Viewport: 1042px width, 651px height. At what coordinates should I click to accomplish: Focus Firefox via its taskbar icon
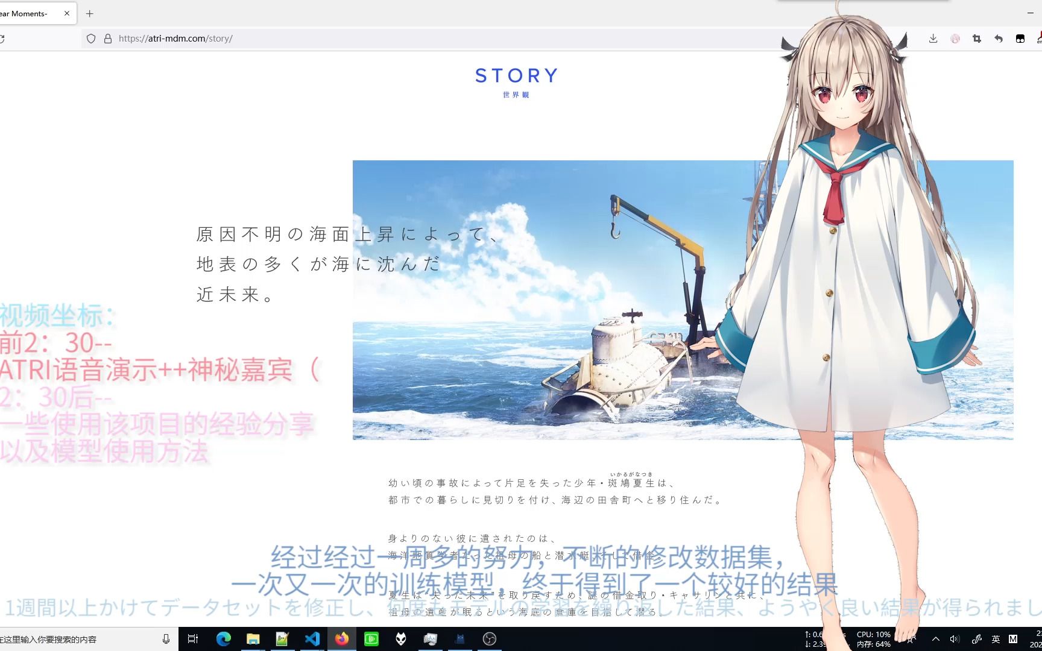pyautogui.click(x=342, y=639)
